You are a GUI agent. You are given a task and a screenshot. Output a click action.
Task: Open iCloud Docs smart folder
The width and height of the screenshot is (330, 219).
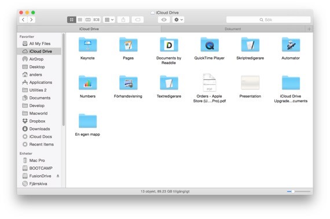(39, 137)
